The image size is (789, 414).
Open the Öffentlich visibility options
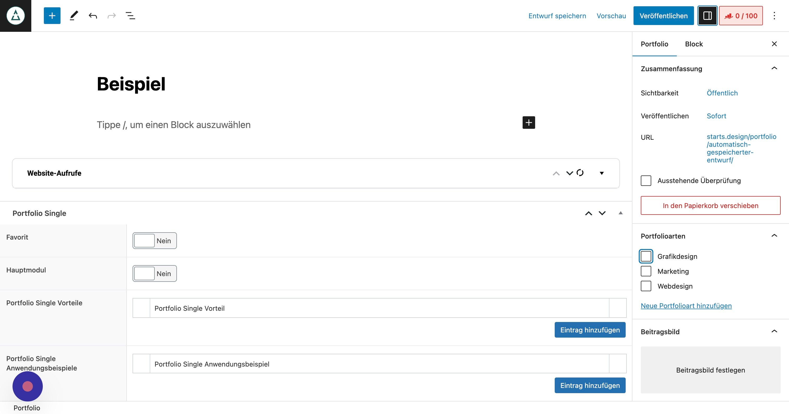coord(722,93)
